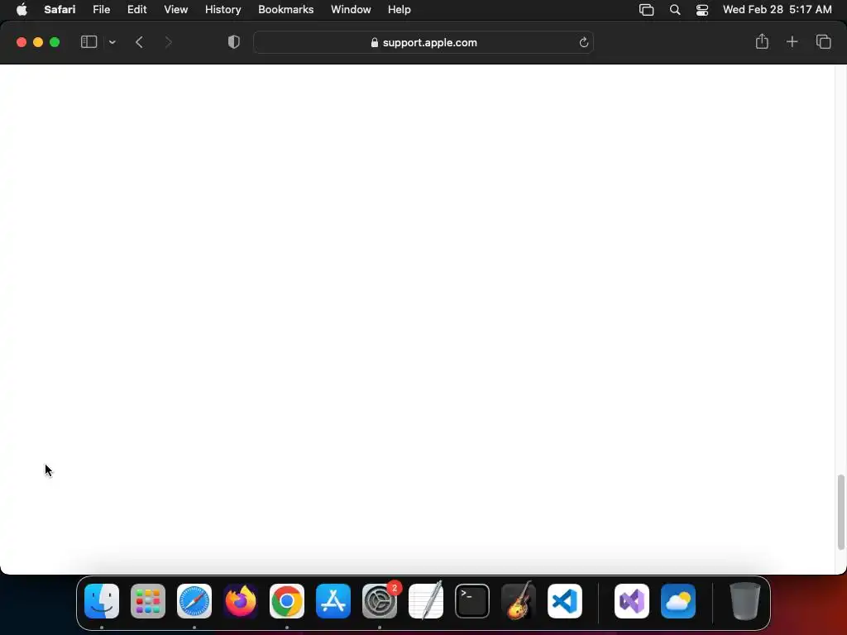The width and height of the screenshot is (847, 635).
Task: Toggle the Safari sidebar button
Action: coord(89,42)
